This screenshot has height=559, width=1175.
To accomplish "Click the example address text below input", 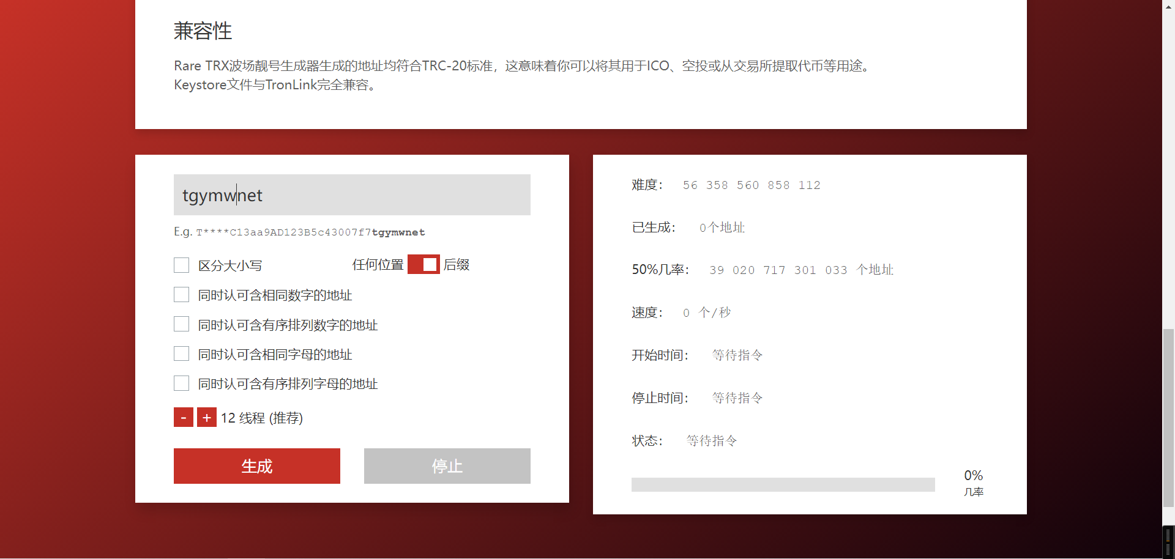I will 310,232.
